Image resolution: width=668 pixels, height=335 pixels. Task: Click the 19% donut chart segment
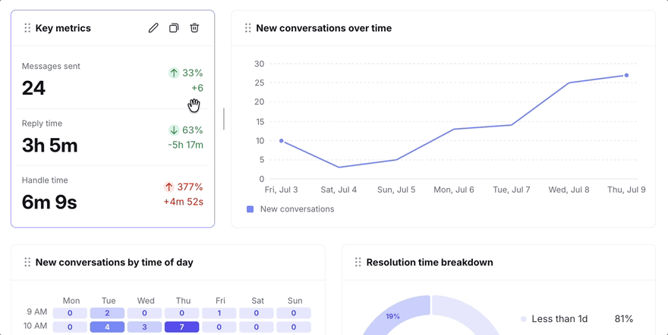392,315
